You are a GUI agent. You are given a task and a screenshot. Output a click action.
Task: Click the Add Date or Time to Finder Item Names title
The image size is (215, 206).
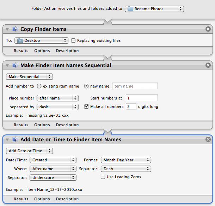coord(71,140)
